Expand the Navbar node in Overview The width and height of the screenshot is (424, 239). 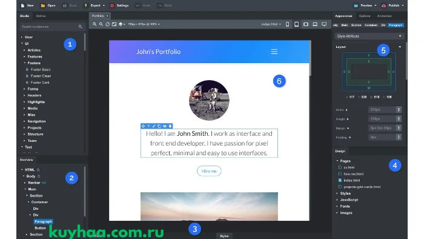25,183
